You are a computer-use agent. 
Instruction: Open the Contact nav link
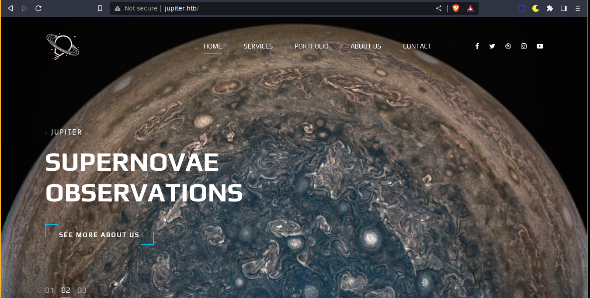pos(417,46)
